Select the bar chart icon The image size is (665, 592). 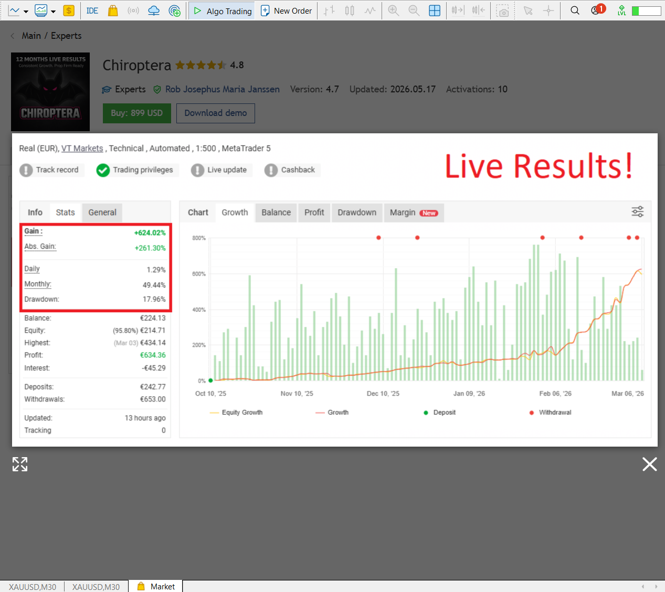329,10
